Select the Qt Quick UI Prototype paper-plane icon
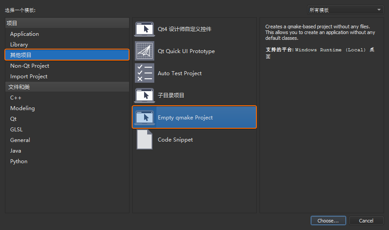Image resolution: width=389 pixels, height=230 pixels. pos(145,51)
